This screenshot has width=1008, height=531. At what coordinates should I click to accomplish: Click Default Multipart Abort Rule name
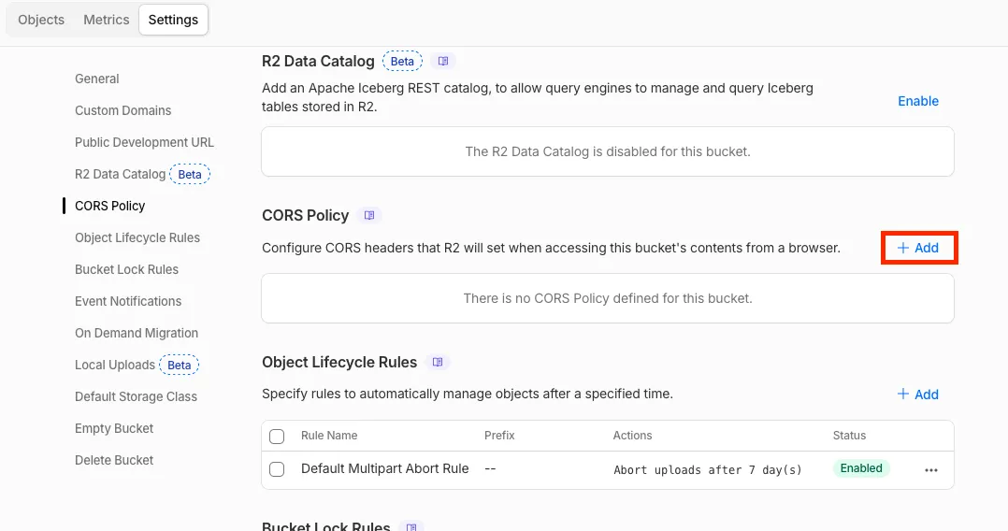tap(385, 468)
